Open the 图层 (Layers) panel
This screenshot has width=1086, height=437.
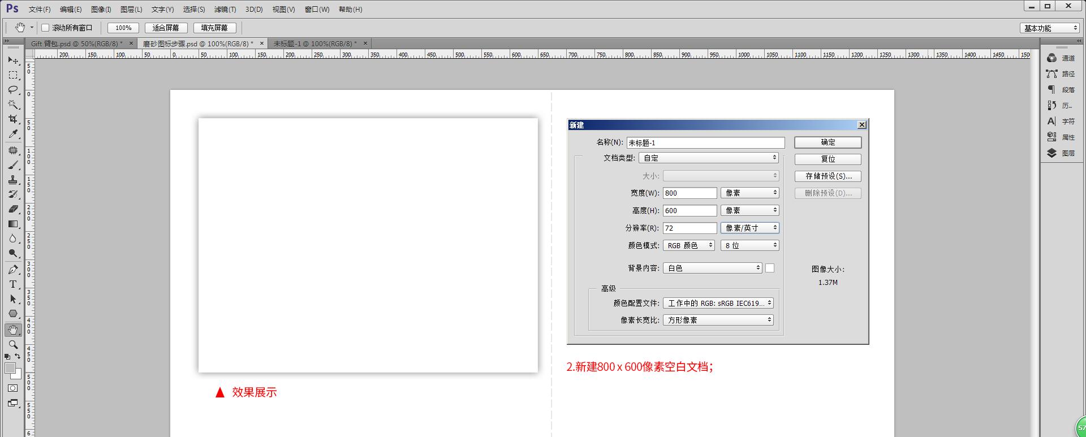coord(1061,153)
